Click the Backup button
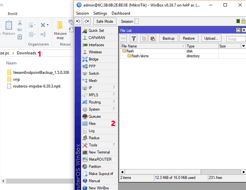Image resolution: width=246 pixels, height=190 pixels. click(169, 38)
